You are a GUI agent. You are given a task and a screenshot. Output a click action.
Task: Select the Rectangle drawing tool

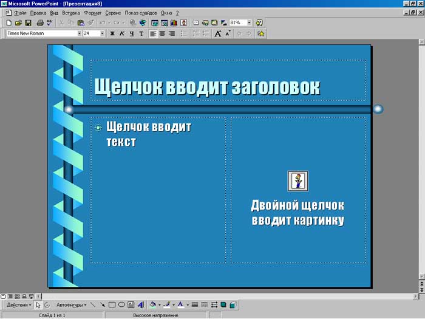[x=112, y=305]
